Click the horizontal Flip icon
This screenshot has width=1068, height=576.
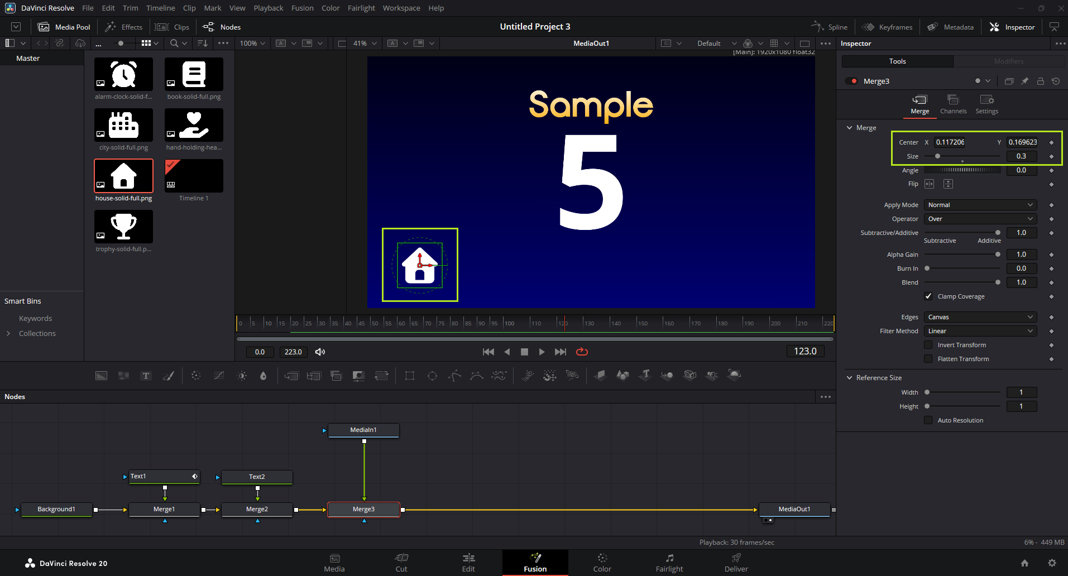pos(929,184)
